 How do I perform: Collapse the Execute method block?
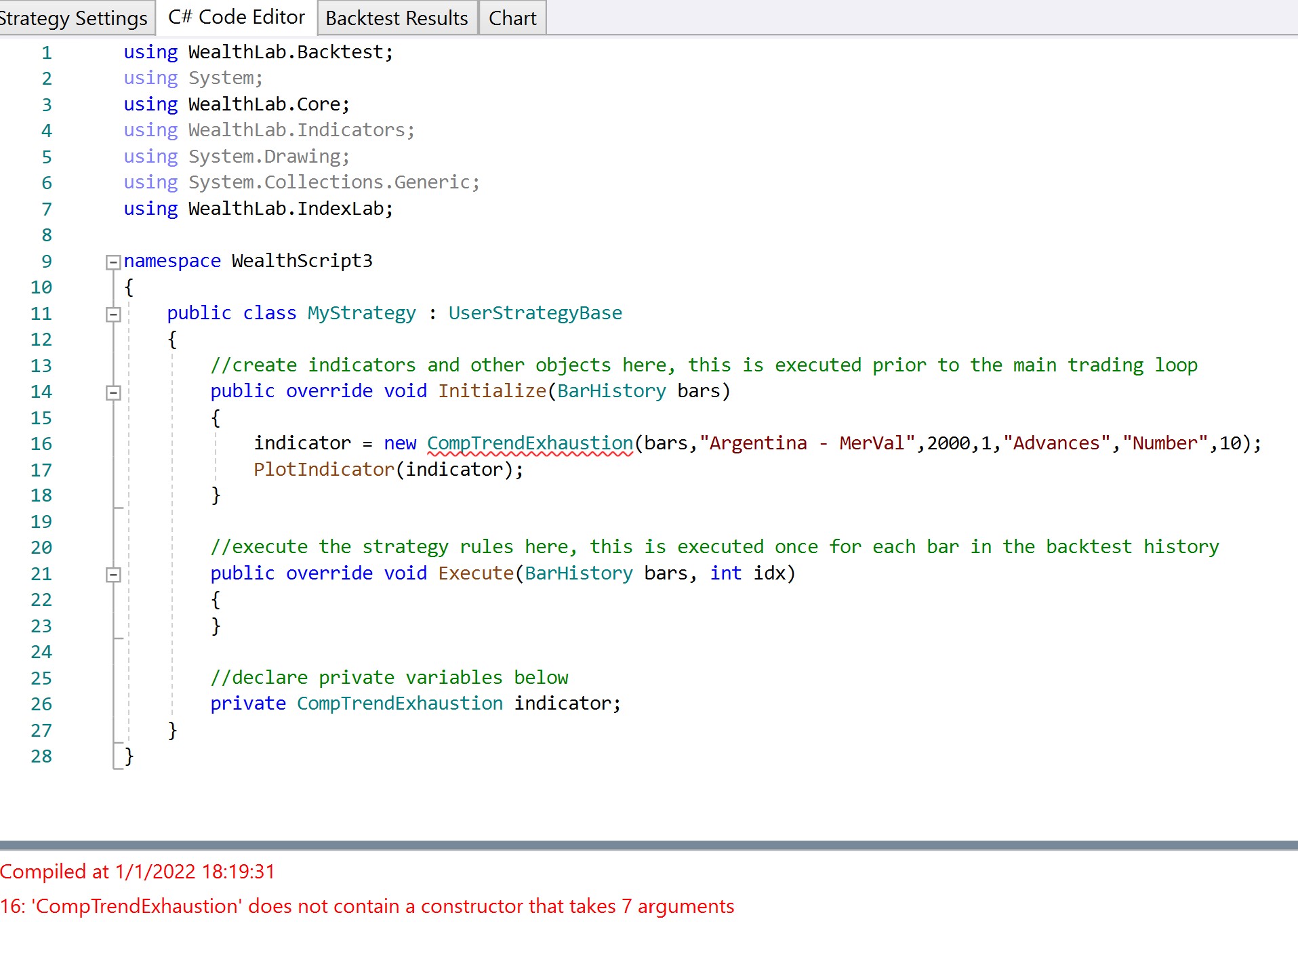[113, 575]
